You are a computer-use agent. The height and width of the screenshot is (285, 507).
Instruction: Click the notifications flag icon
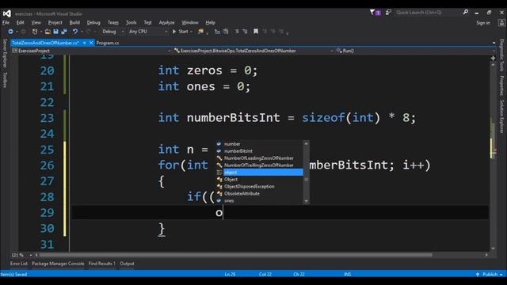375,13
